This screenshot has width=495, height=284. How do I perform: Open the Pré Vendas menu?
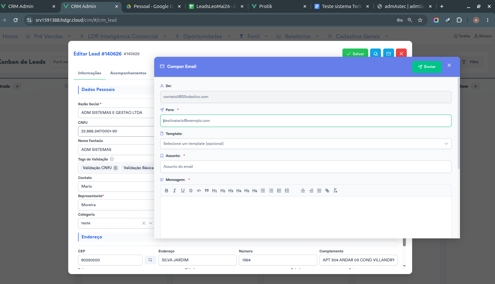48,36
